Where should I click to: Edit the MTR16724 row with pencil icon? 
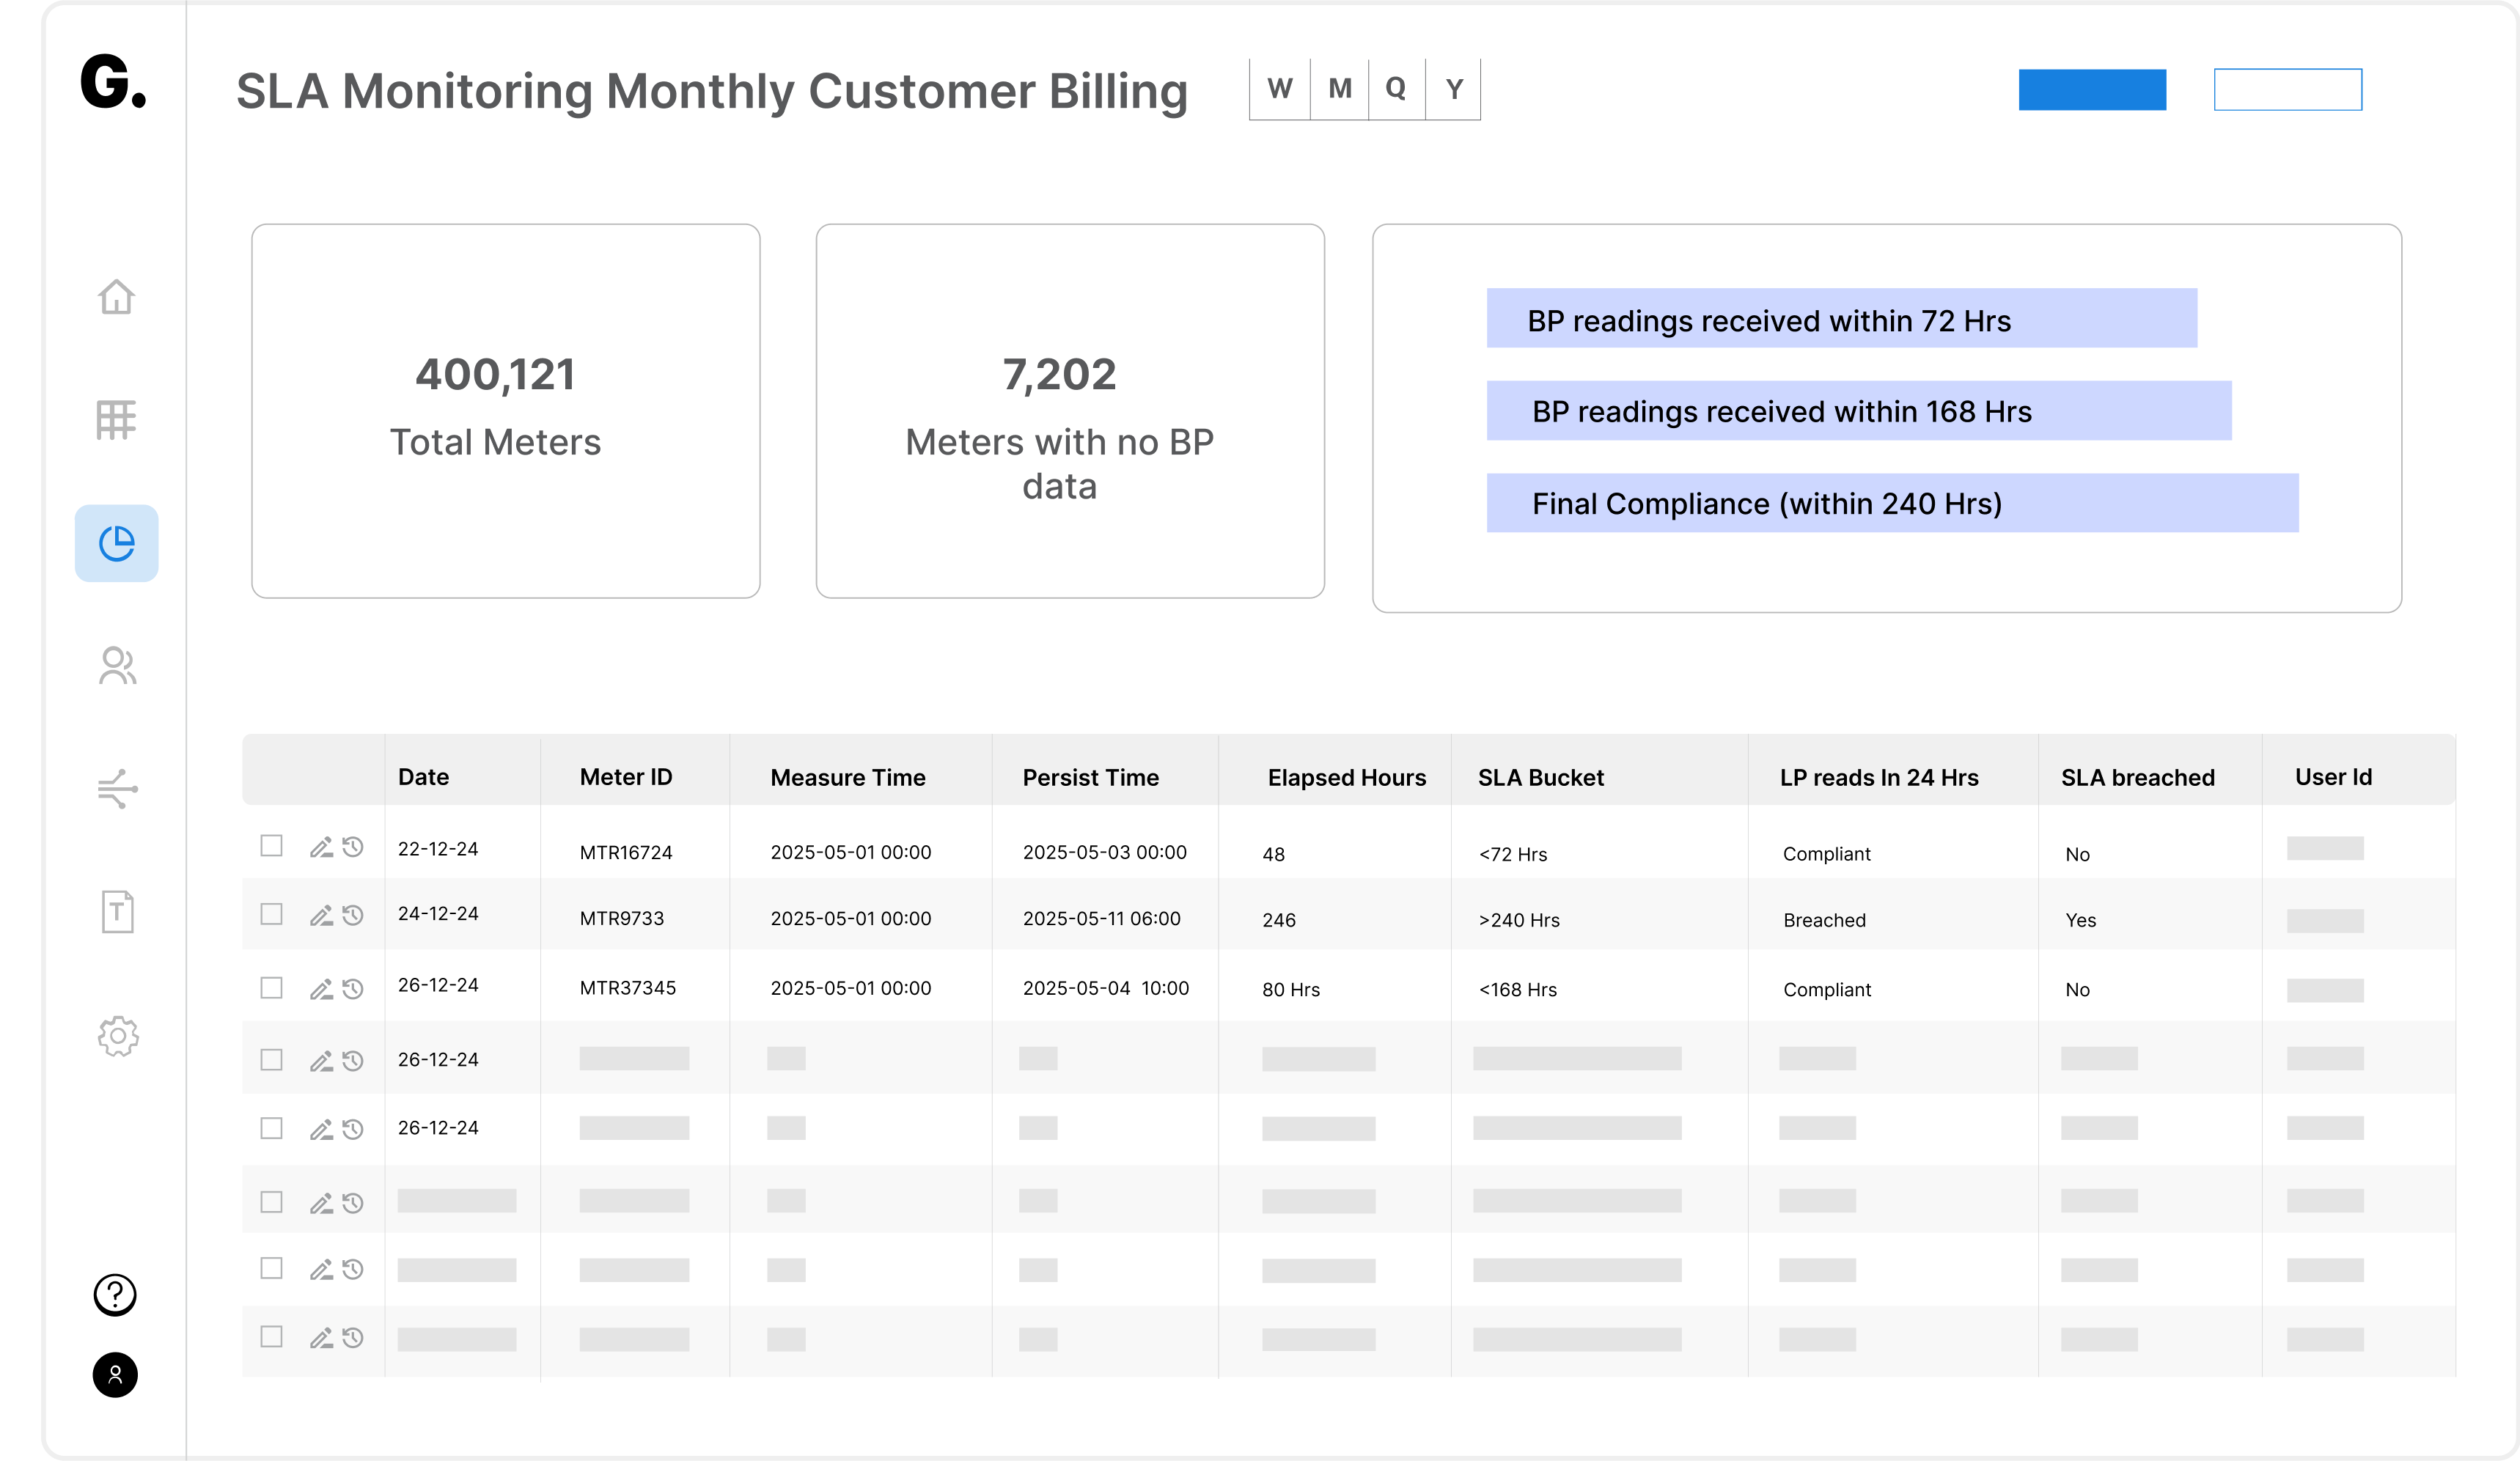pyautogui.click(x=320, y=848)
